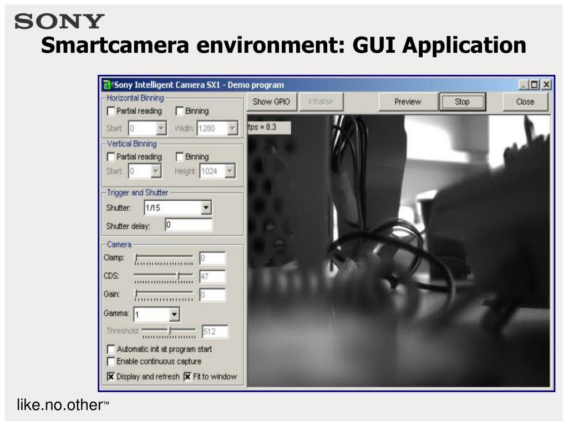Maximize the demo program window
This screenshot has height=426, width=568.
point(534,85)
